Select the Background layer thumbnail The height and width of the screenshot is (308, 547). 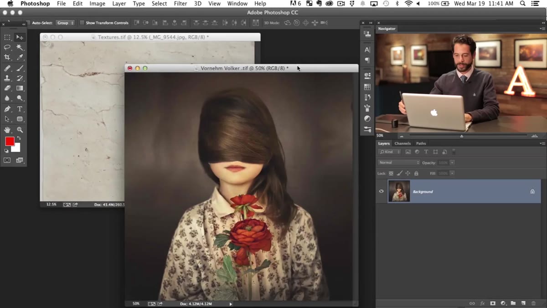tap(399, 191)
